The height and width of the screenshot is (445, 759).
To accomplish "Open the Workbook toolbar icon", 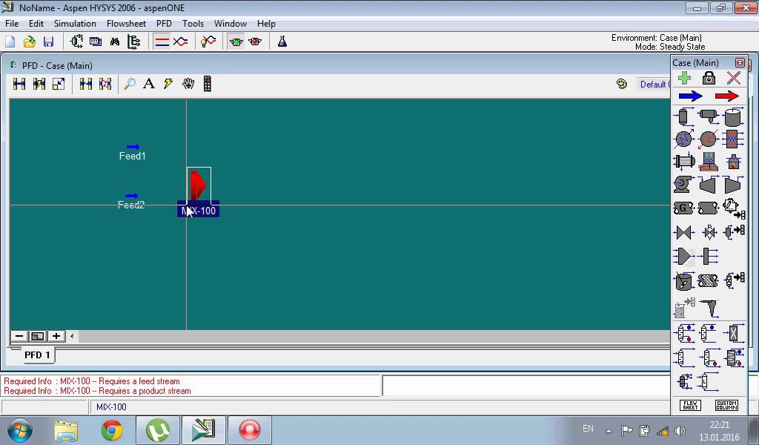I will [96, 42].
